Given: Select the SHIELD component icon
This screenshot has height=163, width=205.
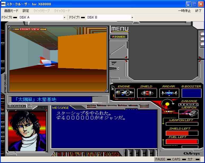Looking at the screenshot, I should pos(147,93).
